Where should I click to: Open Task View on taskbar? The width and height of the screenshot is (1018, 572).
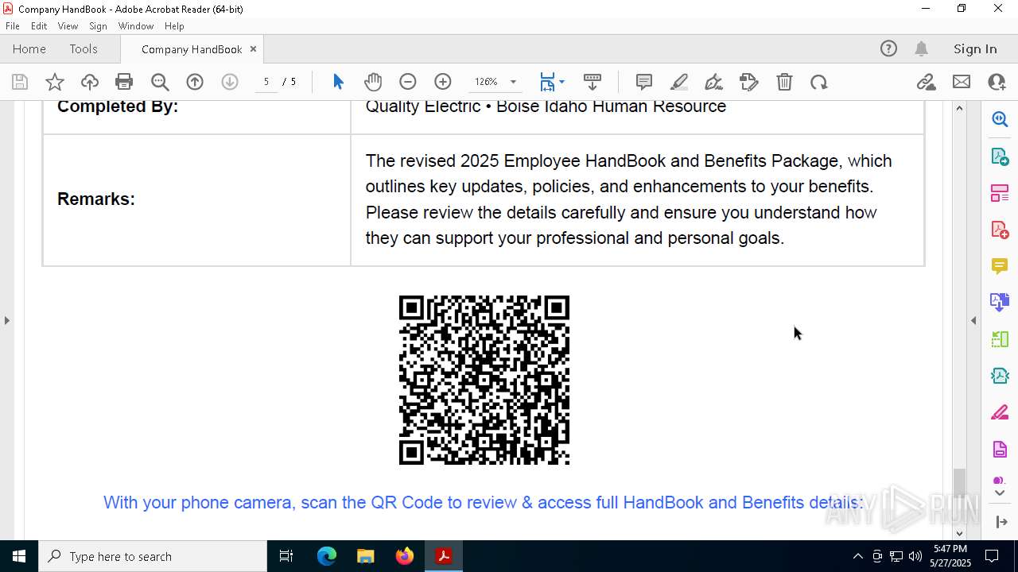pos(286,556)
